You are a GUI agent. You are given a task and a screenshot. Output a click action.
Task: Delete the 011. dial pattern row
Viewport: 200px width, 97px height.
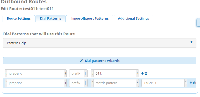(146, 73)
